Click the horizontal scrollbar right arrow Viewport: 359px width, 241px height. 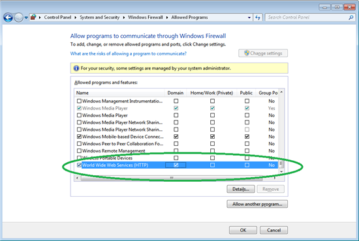click(x=275, y=178)
